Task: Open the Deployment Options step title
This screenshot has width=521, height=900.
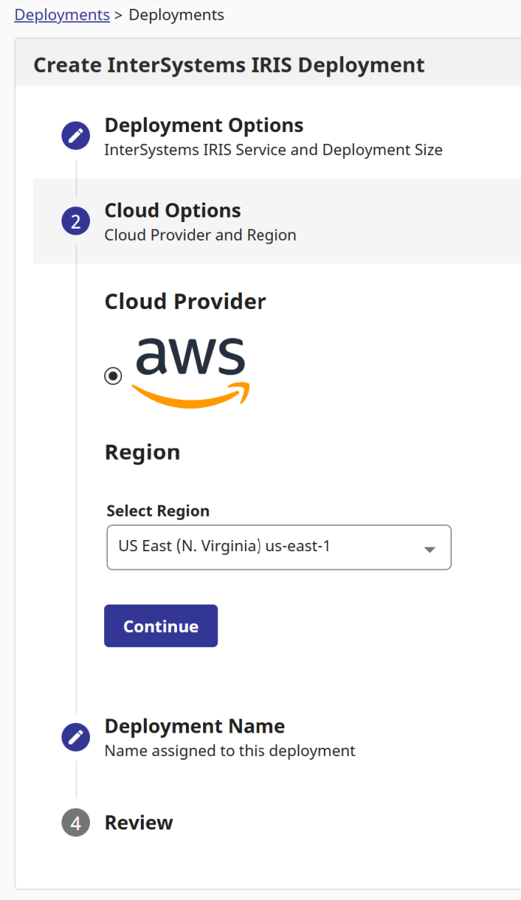Action: coord(204,125)
